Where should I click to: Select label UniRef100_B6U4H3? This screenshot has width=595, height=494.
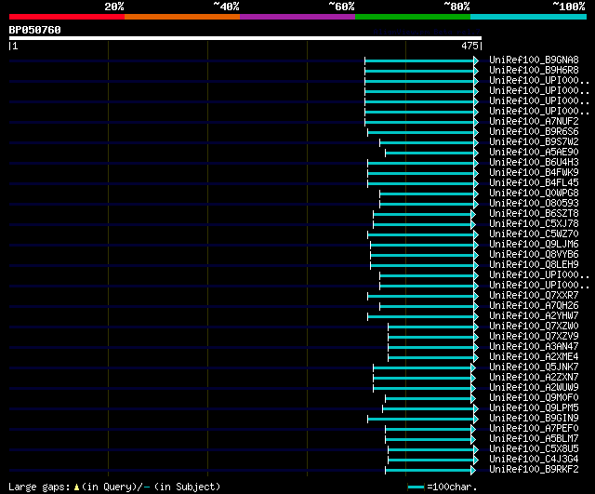pyautogui.click(x=534, y=163)
